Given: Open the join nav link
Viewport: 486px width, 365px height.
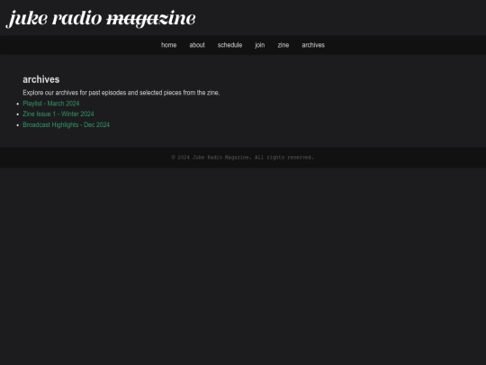Looking at the screenshot, I should [x=260, y=45].
